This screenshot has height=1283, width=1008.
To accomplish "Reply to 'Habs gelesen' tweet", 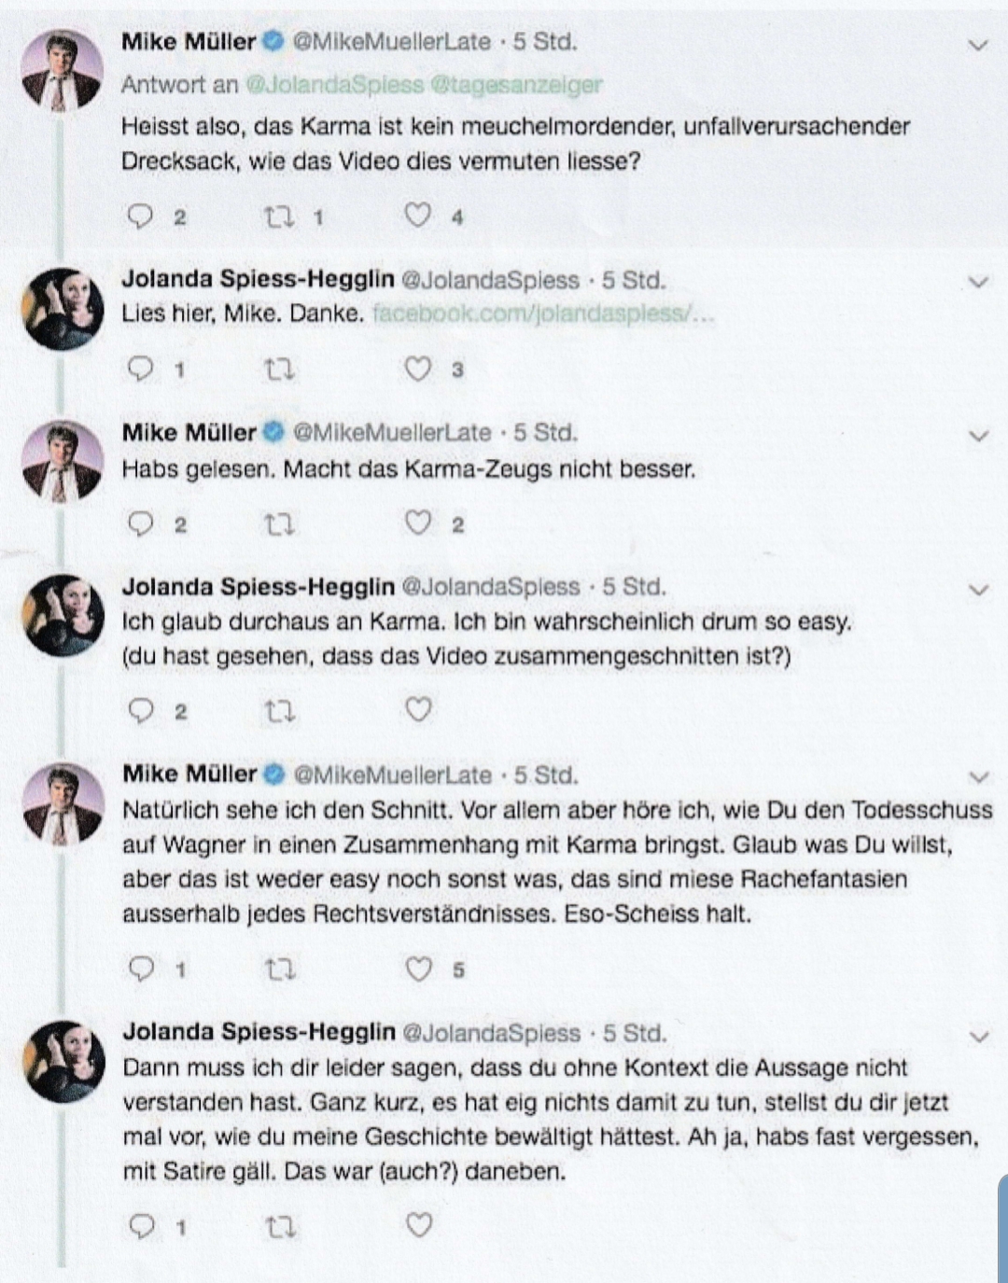I will point(140,523).
